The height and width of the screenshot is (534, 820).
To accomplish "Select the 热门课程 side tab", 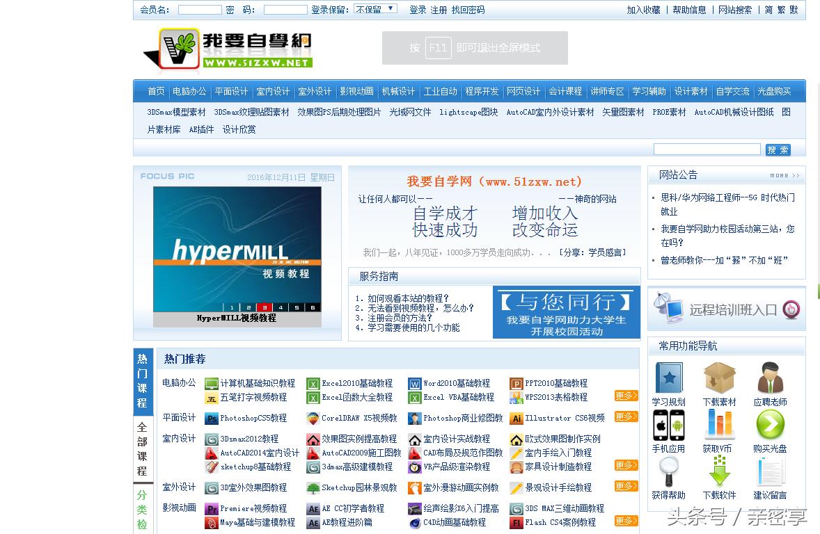I will tap(143, 382).
